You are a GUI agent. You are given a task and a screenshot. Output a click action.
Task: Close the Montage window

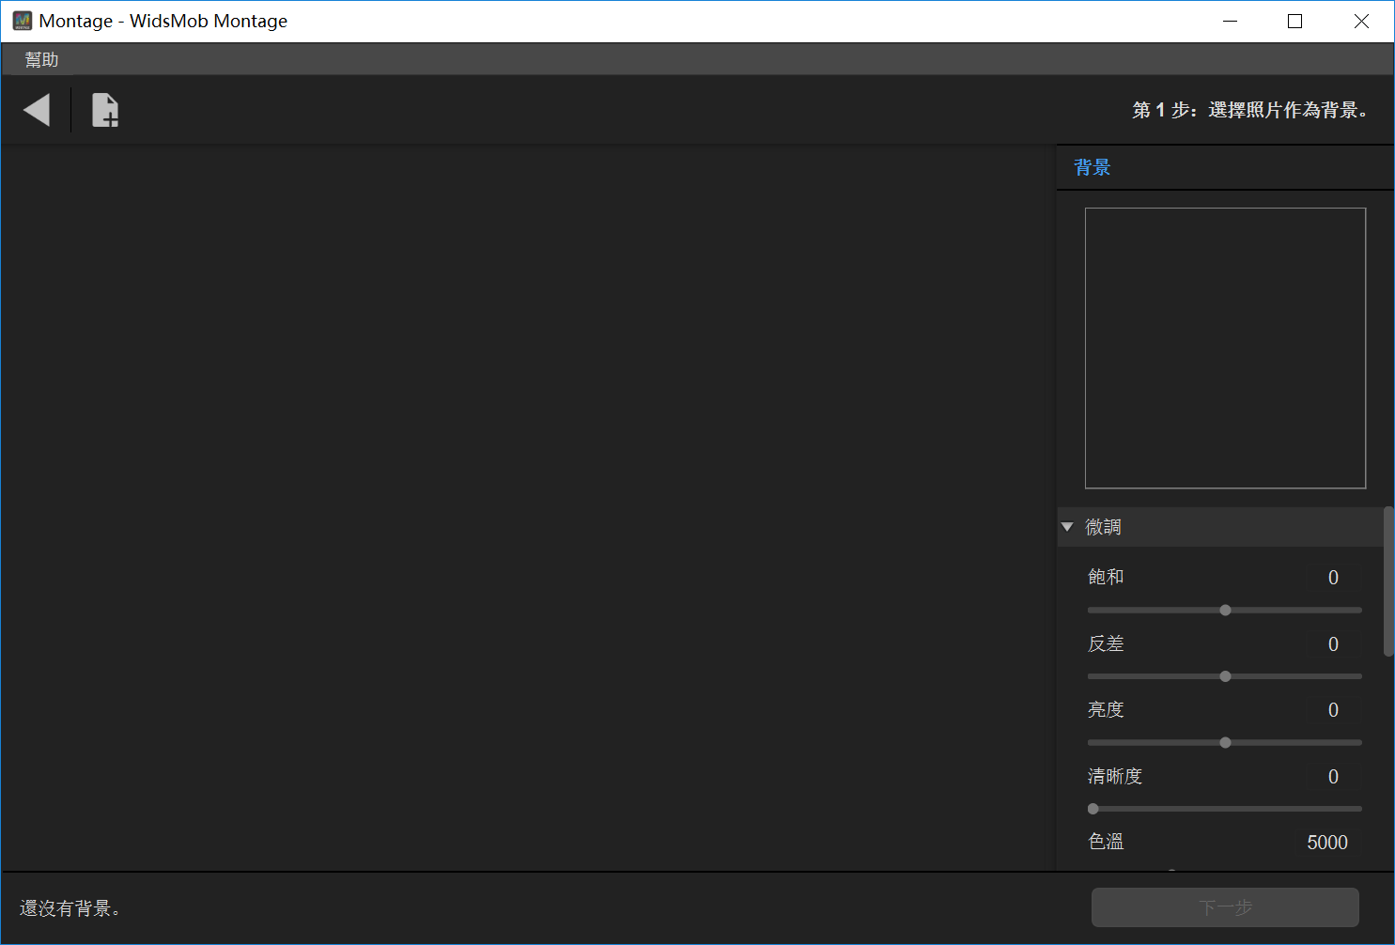[1361, 21]
